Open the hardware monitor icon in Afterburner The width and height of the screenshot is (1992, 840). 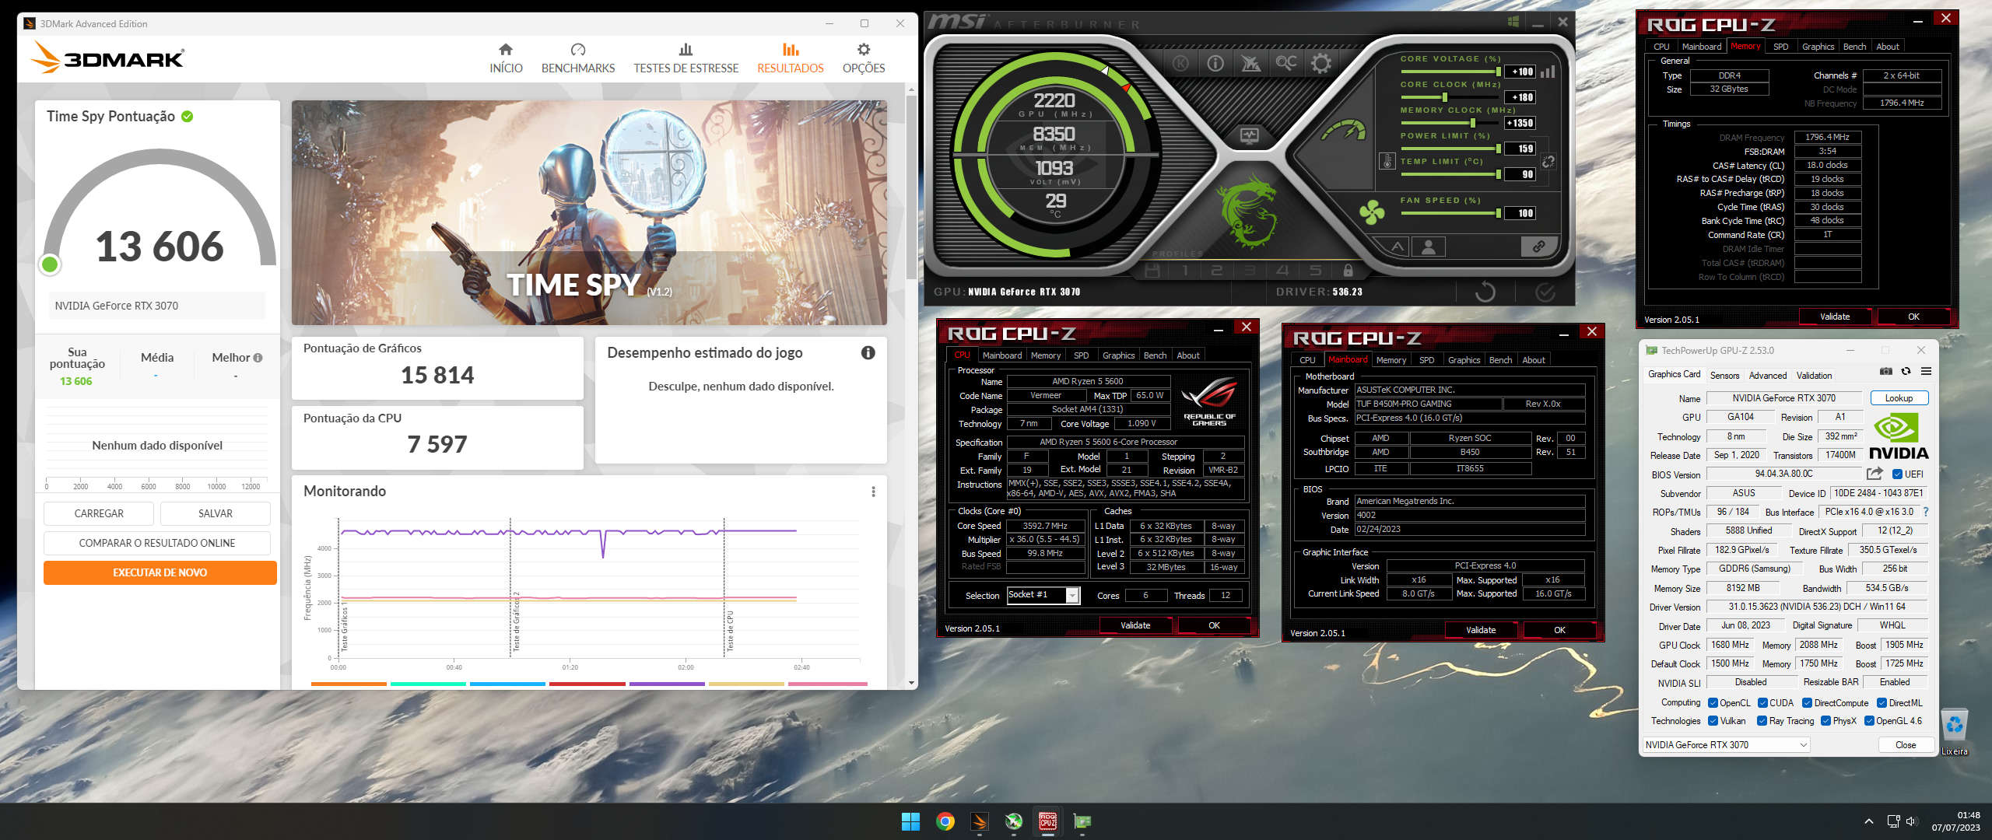click(1250, 136)
